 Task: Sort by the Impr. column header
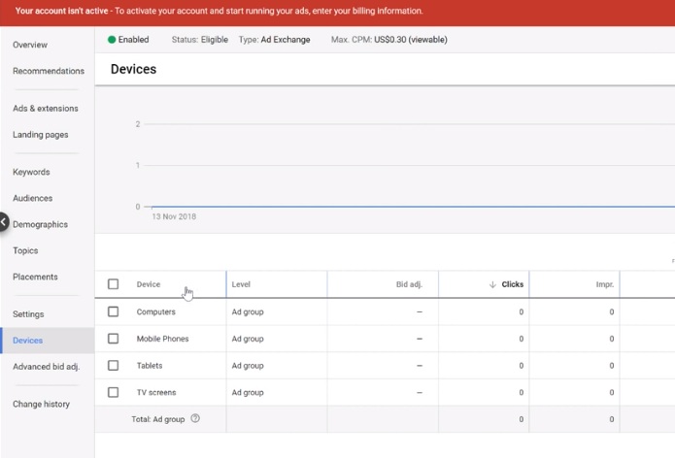click(605, 284)
